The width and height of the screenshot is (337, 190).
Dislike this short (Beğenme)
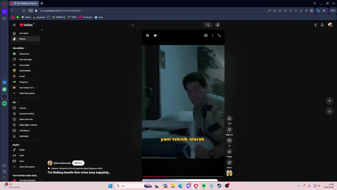click(x=229, y=130)
